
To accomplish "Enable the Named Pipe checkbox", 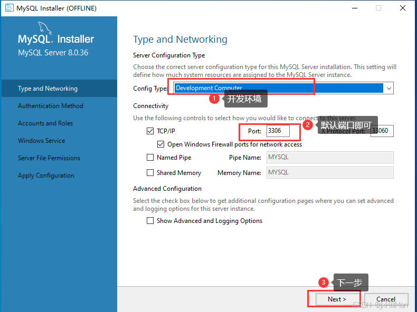I will pyautogui.click(x=150, y=158).
